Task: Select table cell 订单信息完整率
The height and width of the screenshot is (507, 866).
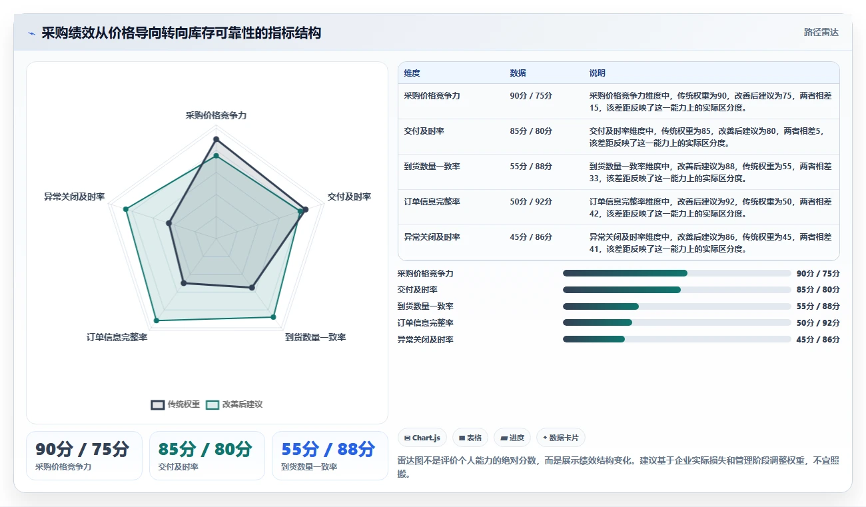Action: point(432,202)
